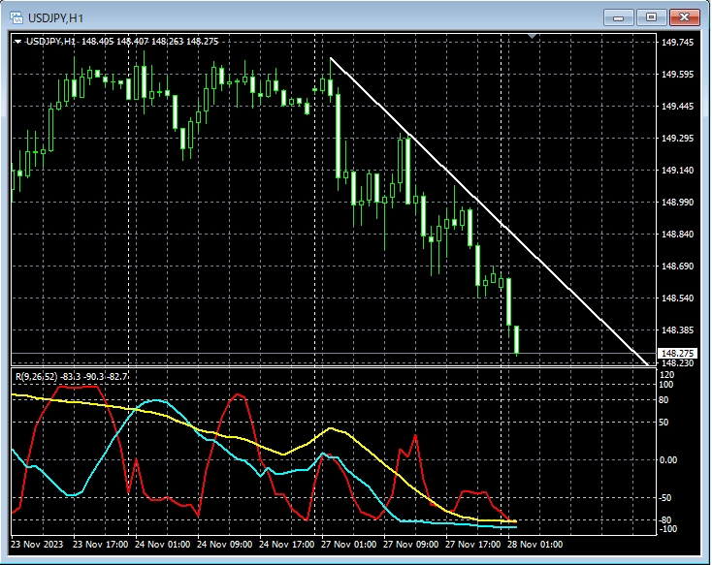Image resolution: width=712 pixels, height=565 pixels.
Task: Click the current price label 148.275
Action: pyautogui.click(x=675, y=353)
